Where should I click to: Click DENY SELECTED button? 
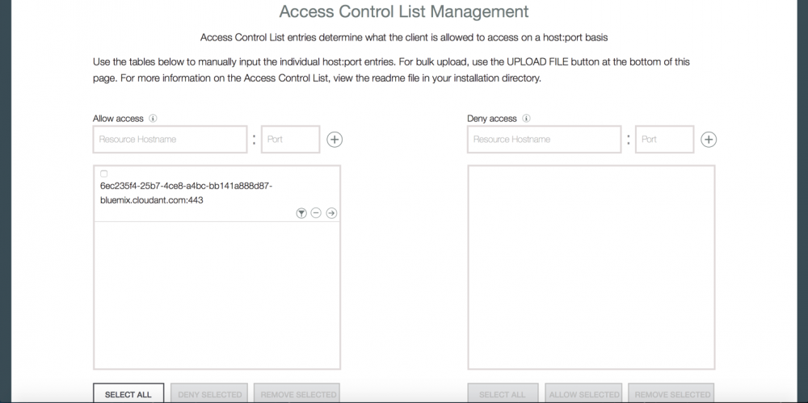point(209,394)
